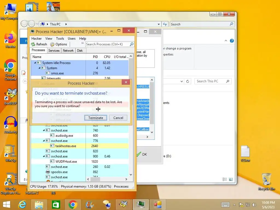
Task: Sort processes by the CPU column
Action: point(106,57)
